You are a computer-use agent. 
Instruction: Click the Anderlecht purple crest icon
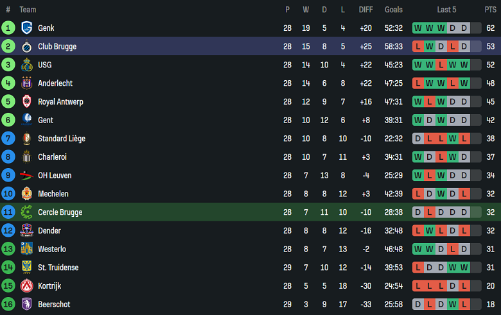coord(27,83)
